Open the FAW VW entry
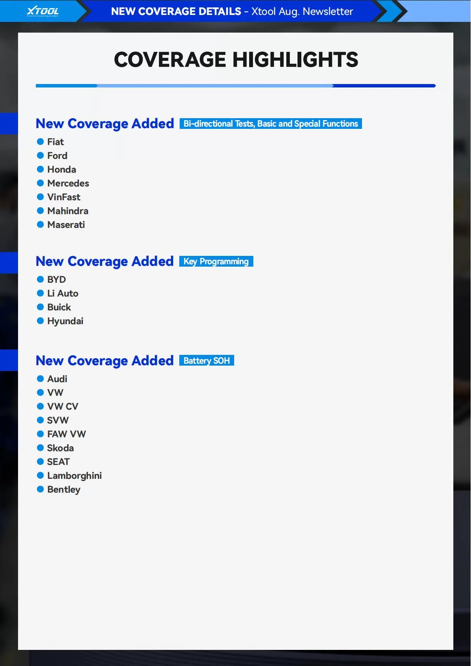471x666 pixels. [x=66, y=434]
